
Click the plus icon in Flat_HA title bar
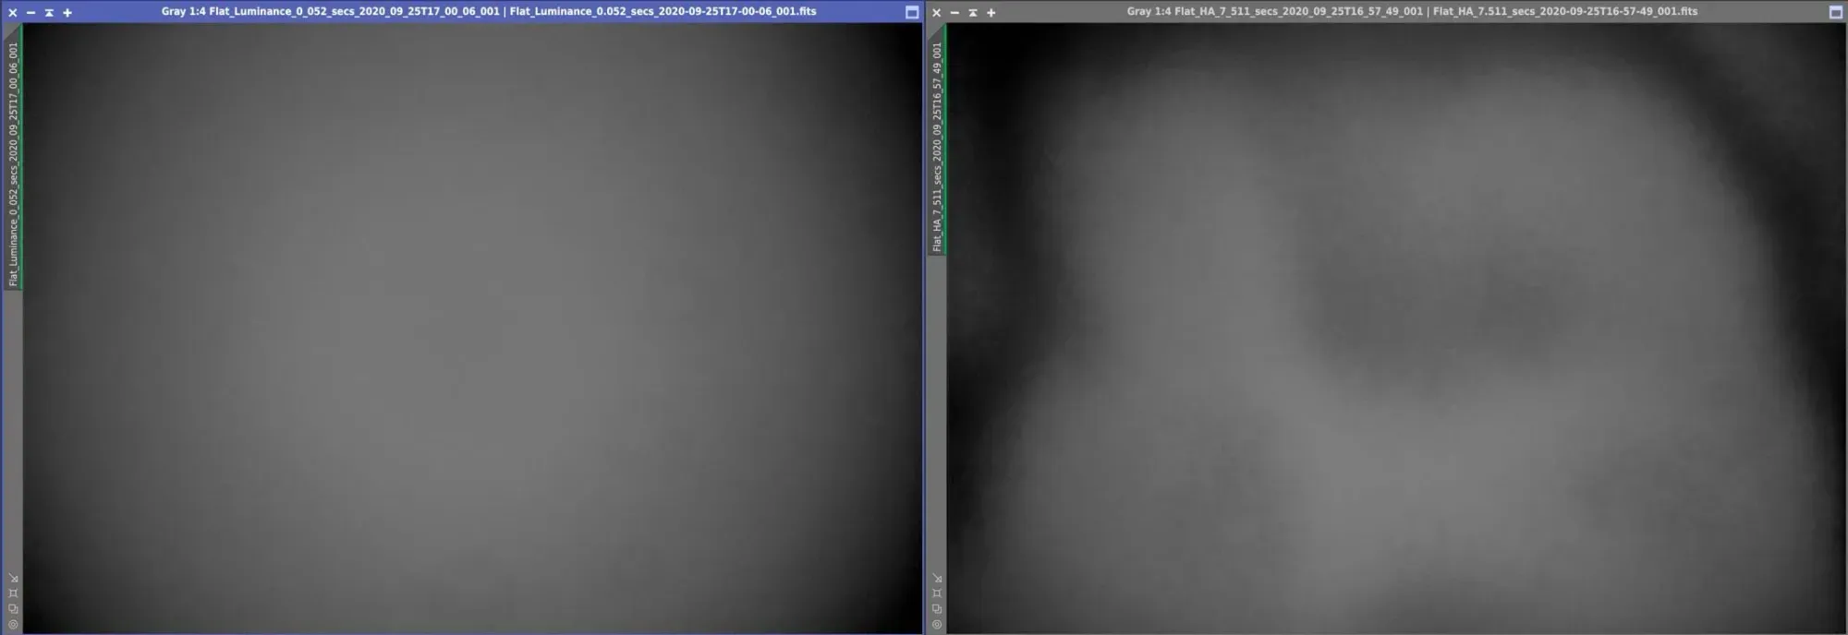coord(991,12)
